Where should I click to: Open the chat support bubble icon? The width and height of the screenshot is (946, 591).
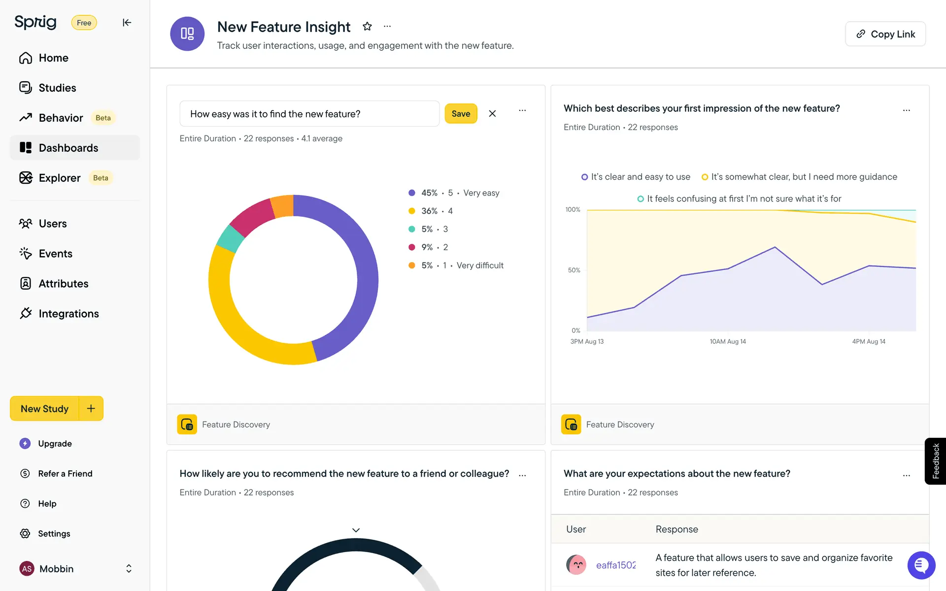point(921,565)
